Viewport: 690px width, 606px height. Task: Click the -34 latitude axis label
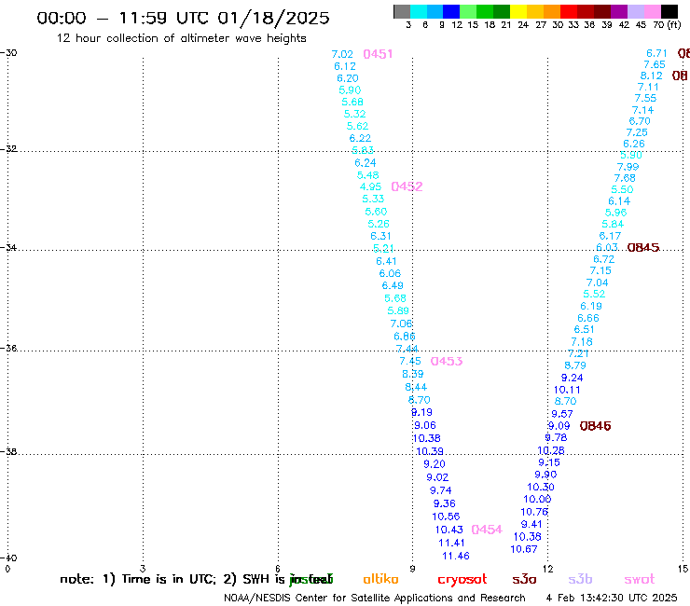[x=8, y=248]
